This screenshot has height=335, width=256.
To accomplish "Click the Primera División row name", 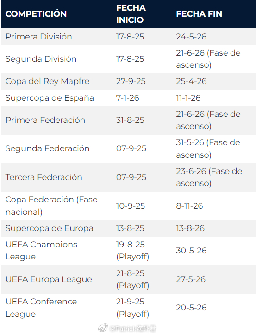I will point(38,37).
